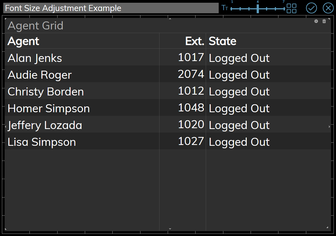Click the font size TT icon

tap(225, 8)
